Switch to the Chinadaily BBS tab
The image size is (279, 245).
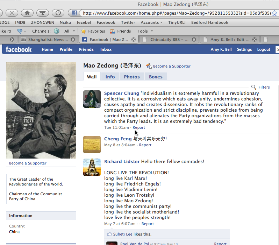(169, 40)
